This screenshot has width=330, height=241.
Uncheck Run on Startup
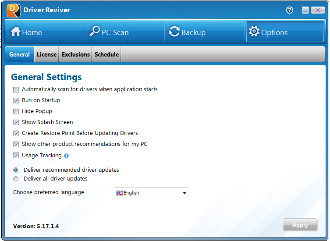[x=16, y=100]
